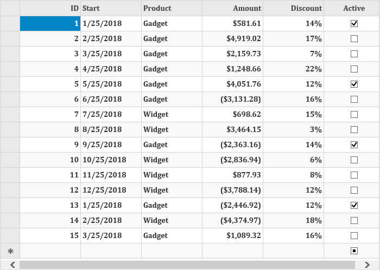Screen dimensions: 380x270
Task: Check the Active box for row 15
Action: [x=354, y=236]
